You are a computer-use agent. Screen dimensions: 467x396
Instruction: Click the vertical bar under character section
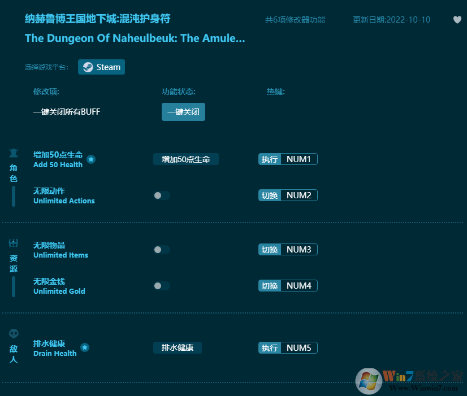pyautogui.click(x=14, y=197)
